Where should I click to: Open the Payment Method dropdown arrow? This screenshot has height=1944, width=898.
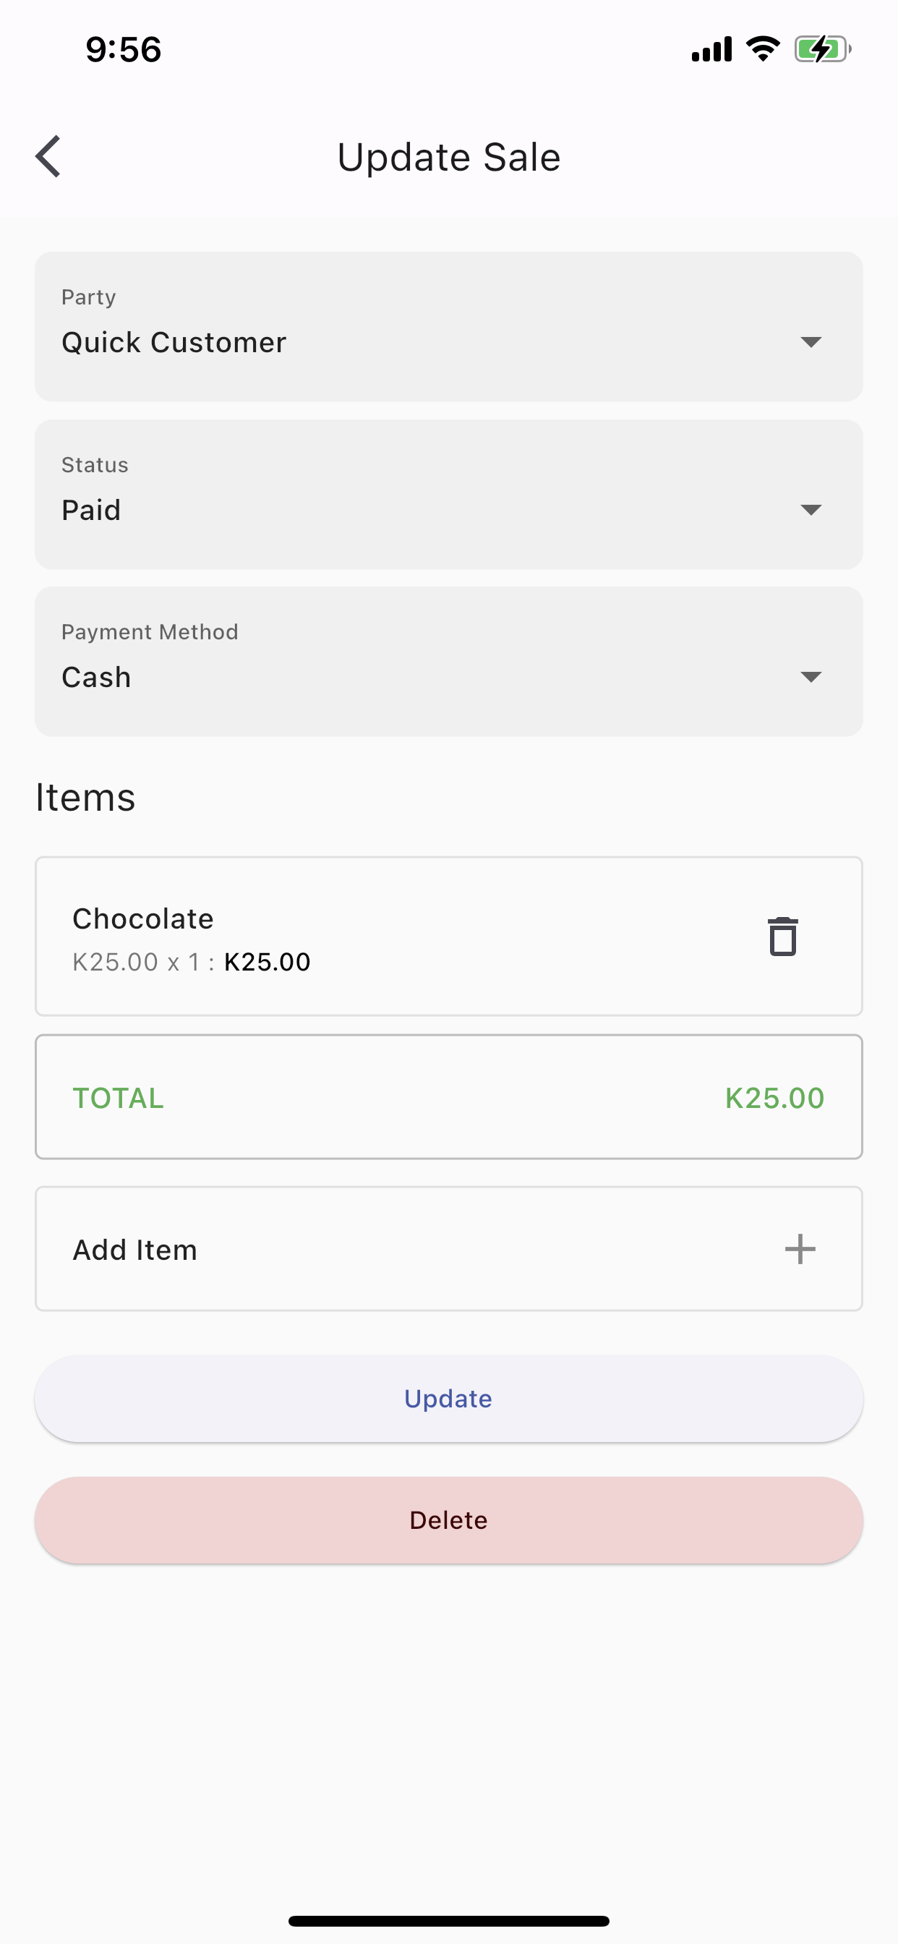811,677
